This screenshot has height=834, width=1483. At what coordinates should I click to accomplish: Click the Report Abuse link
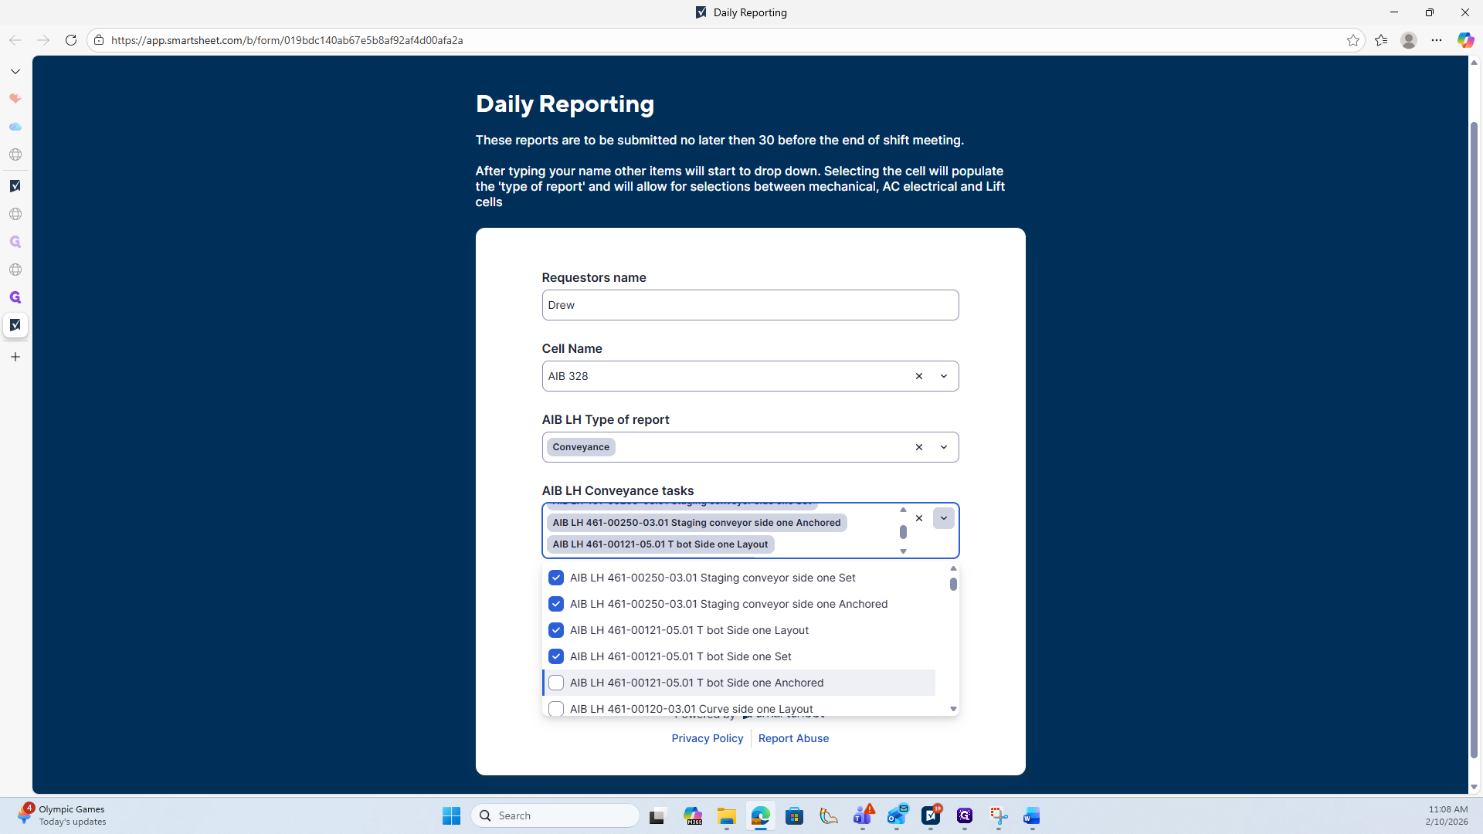tap(793, 738)
